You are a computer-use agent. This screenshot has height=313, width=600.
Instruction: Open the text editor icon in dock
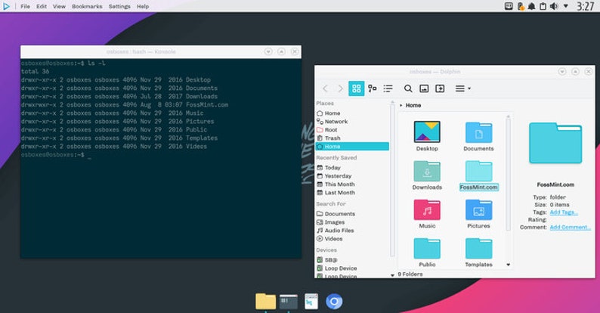tap(311, 302)
